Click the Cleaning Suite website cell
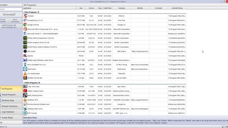Viewport: 228px width, 128px height. tap(140, 109)
